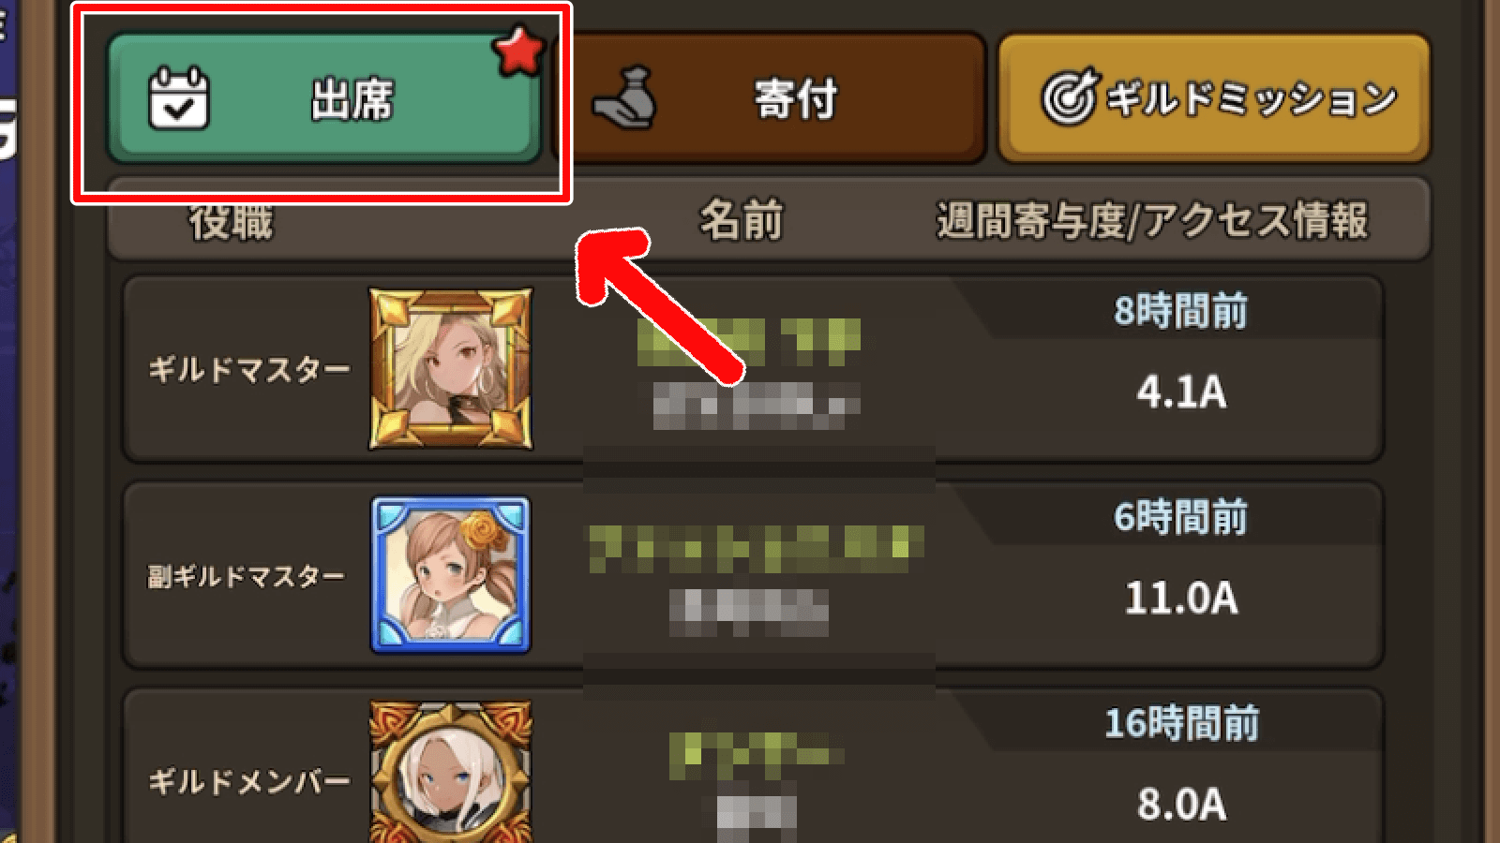Open the 寄付 donation button

(x=774, y=98)
